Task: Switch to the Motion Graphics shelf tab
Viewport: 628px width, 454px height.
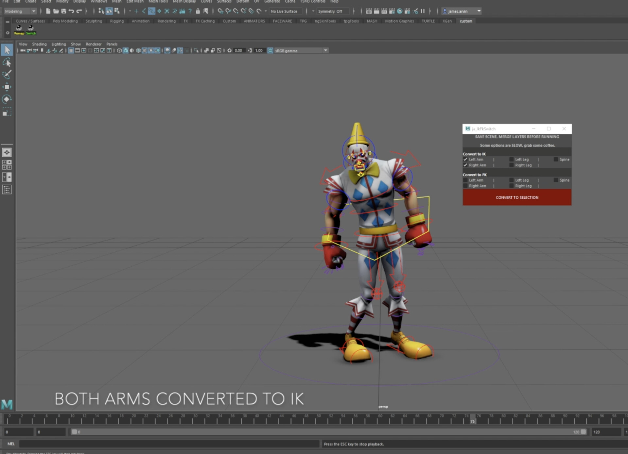Action: [399, 21]
